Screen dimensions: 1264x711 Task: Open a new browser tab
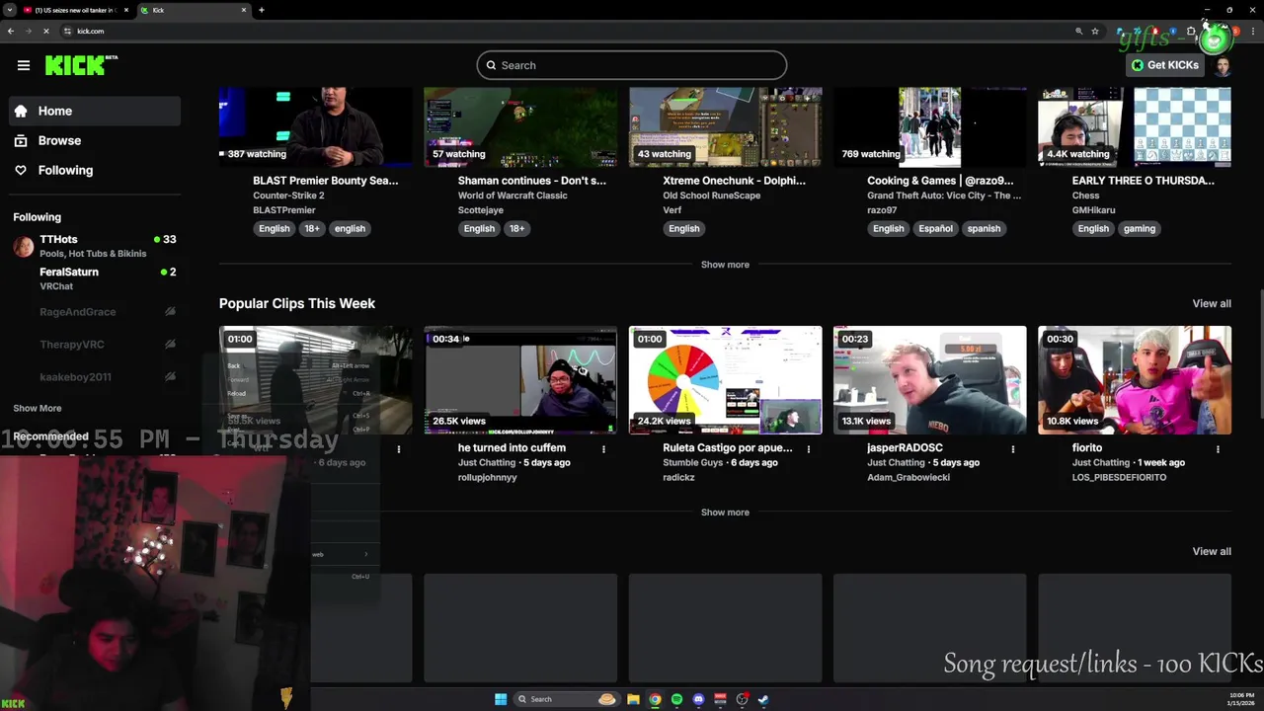[262, 10]
